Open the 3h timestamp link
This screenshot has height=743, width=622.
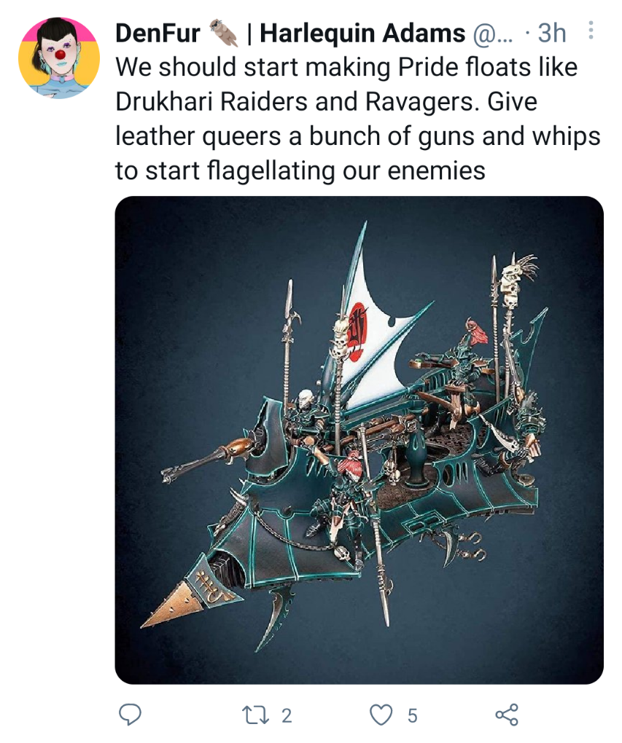(552, 34)
